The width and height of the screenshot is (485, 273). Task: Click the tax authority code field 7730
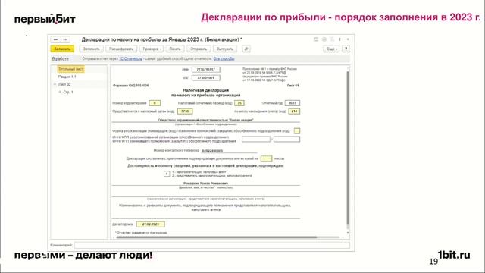tap(185, 111)
